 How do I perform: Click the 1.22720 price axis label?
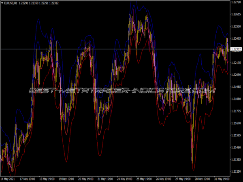236,2
